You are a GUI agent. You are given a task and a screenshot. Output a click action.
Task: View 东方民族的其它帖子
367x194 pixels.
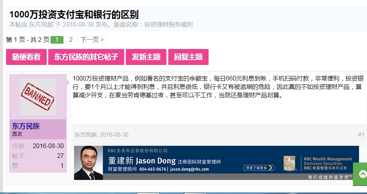coord(86,57)
